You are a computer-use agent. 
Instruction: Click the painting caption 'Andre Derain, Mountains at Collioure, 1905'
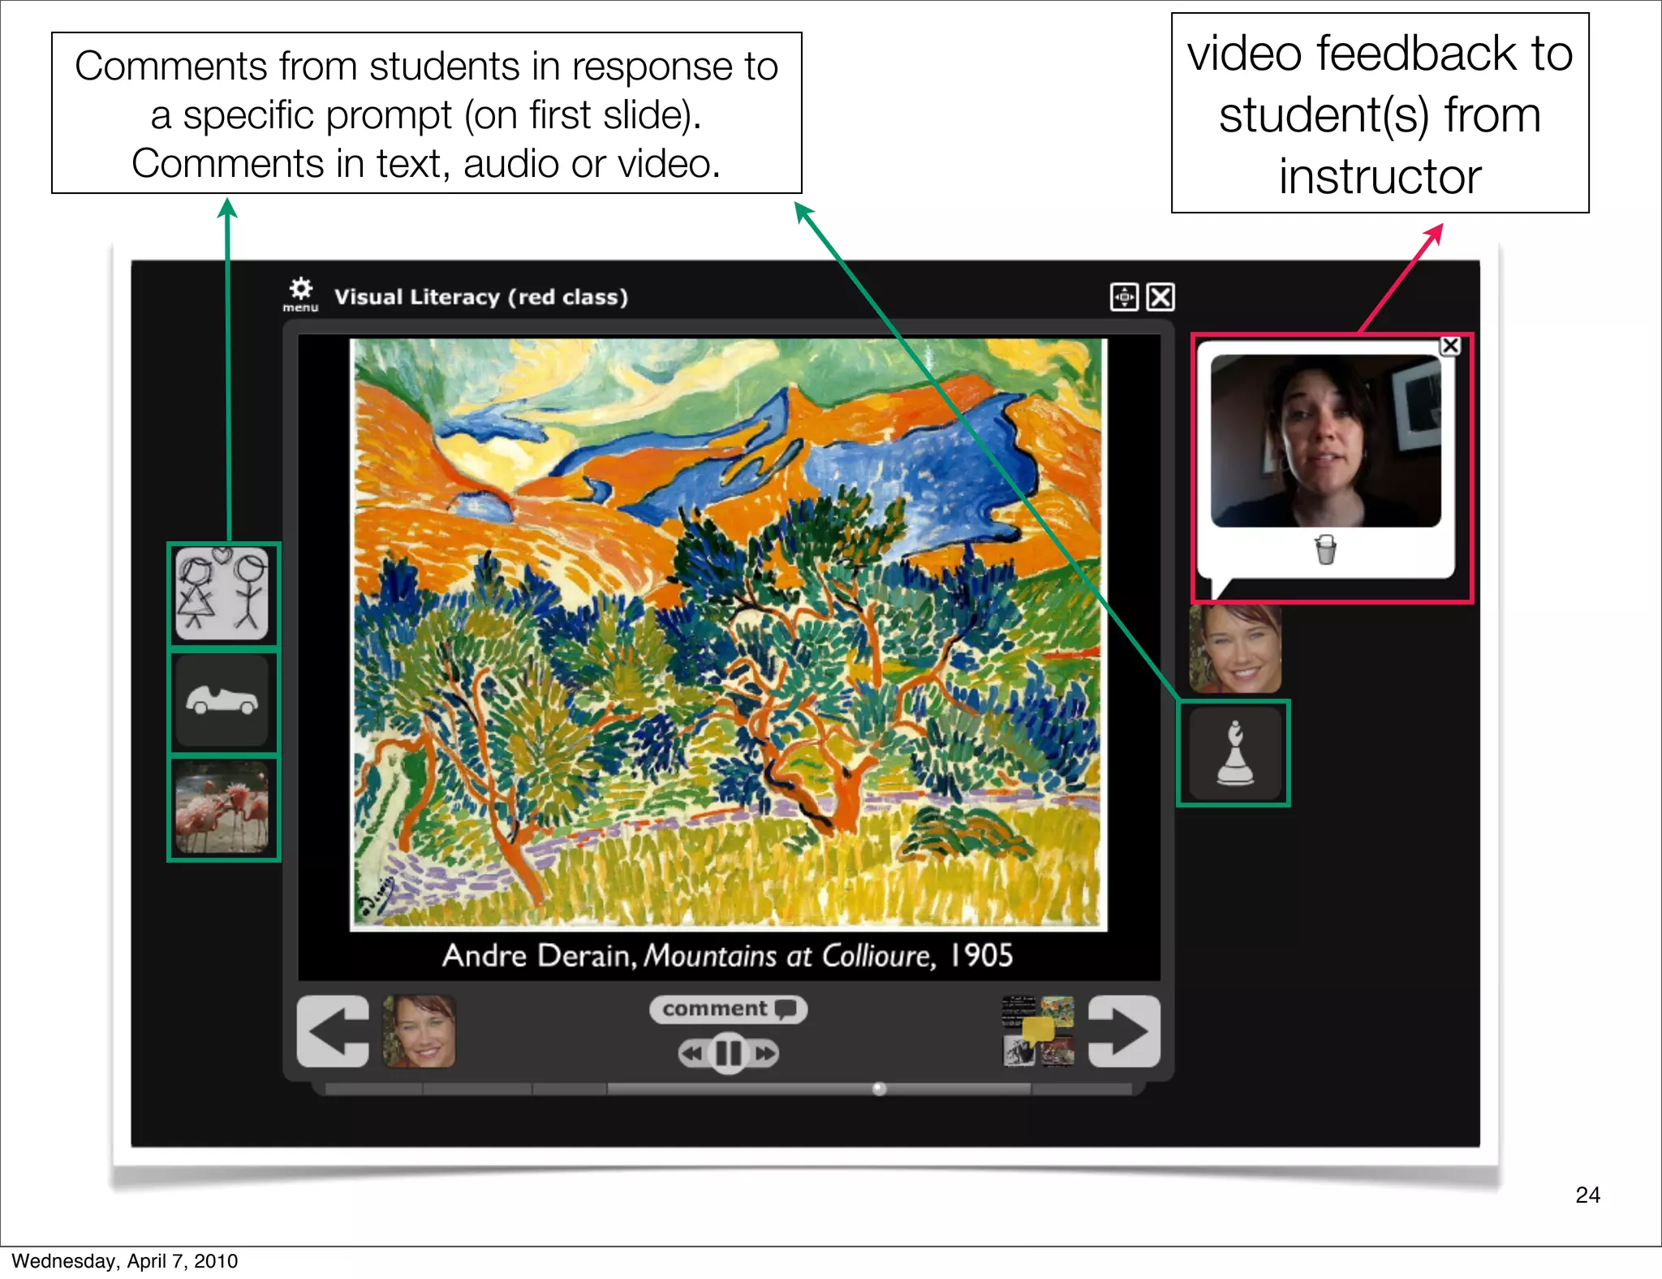point(728,955)
